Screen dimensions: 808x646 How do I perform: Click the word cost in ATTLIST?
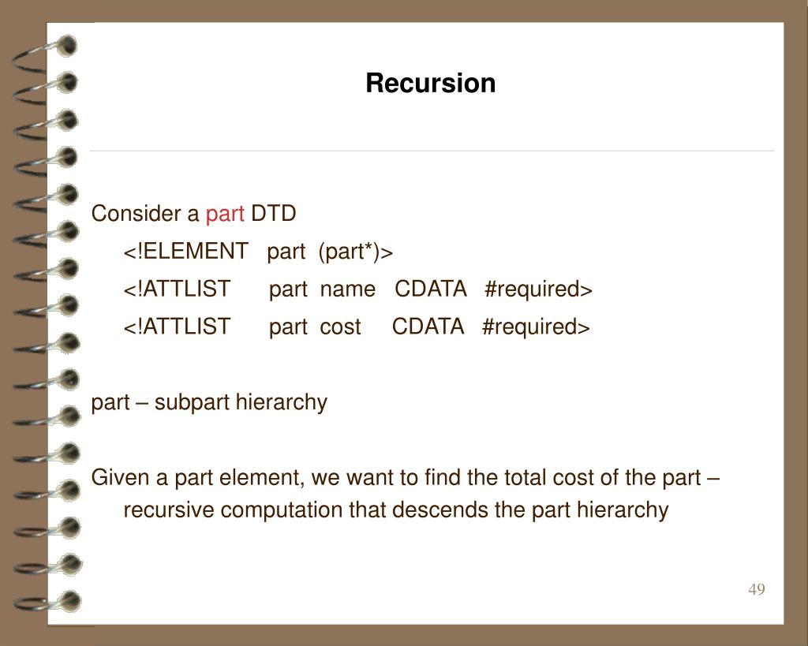coord(340,327)
